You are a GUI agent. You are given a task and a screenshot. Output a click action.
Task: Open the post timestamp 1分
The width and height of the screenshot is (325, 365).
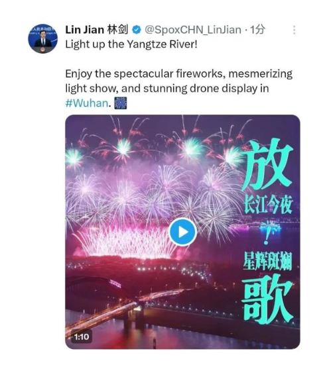[257, 30]
